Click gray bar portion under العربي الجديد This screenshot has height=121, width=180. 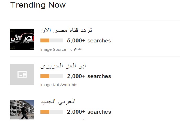pyautogui.click(x=56, y=112)
